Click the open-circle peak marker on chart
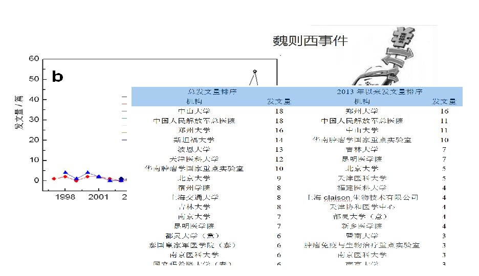Image resolution: width=479 pixels, height=276 pixels. [255, 72]
